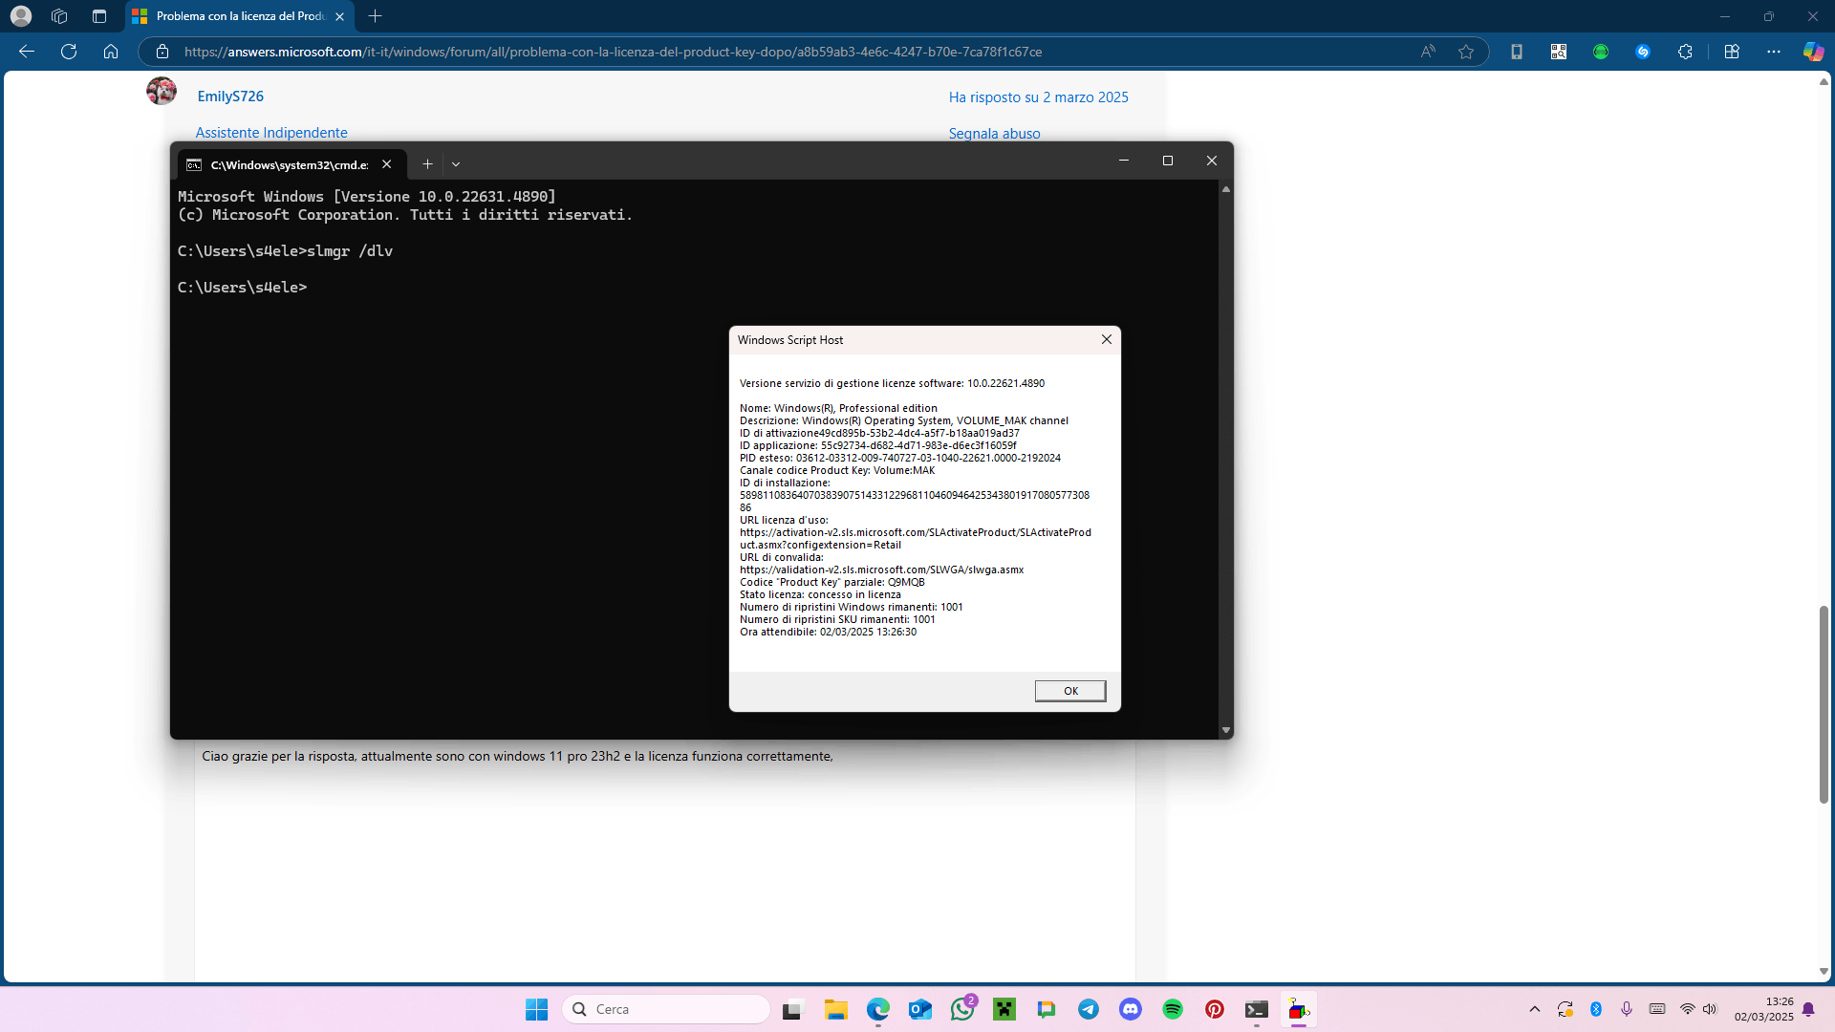
Task: Click EmilyS726 avatar picture
Action: (x=162, y=91)
